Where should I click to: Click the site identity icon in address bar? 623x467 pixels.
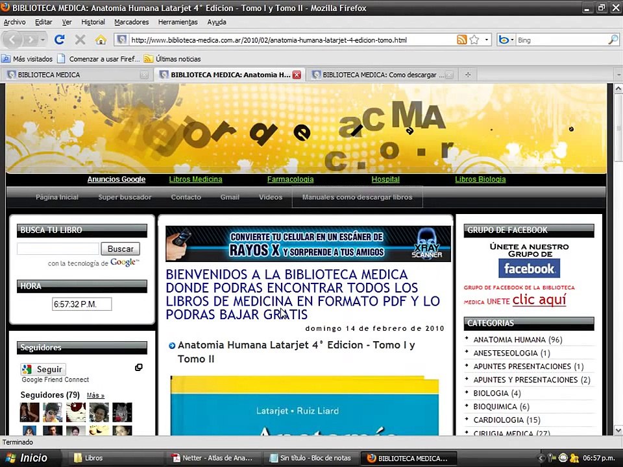122,40
